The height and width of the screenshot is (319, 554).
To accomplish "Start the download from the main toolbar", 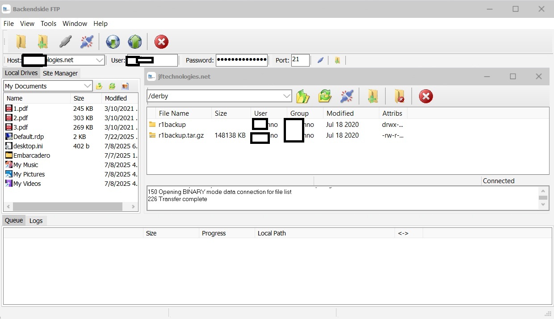I will coord(113,42).
